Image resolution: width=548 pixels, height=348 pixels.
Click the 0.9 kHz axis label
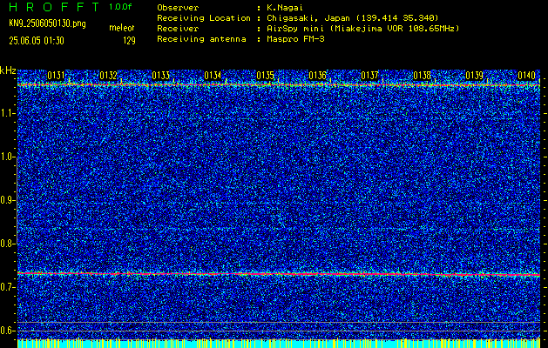coord(7,200)
